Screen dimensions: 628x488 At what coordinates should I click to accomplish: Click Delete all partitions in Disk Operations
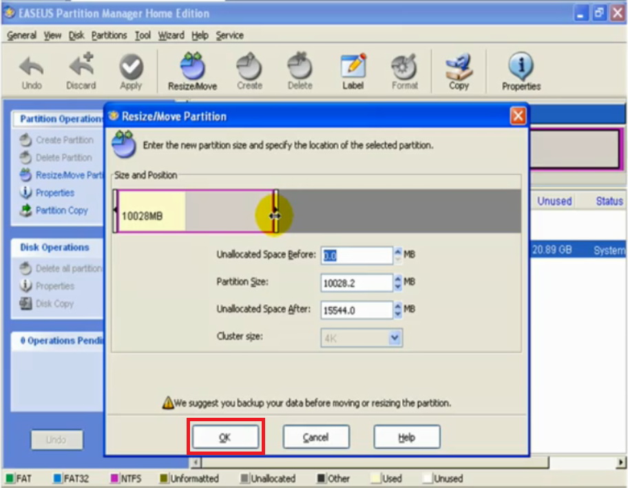[61, 268]
